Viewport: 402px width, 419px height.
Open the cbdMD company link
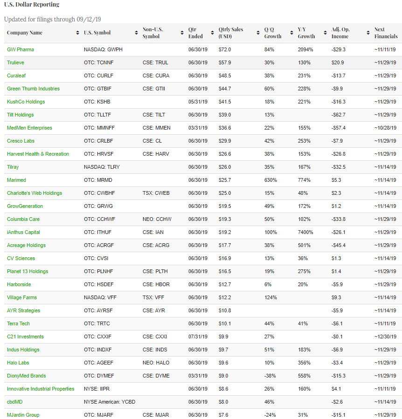coord(16,402)
